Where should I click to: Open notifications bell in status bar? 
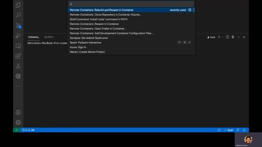pos(244,130)
